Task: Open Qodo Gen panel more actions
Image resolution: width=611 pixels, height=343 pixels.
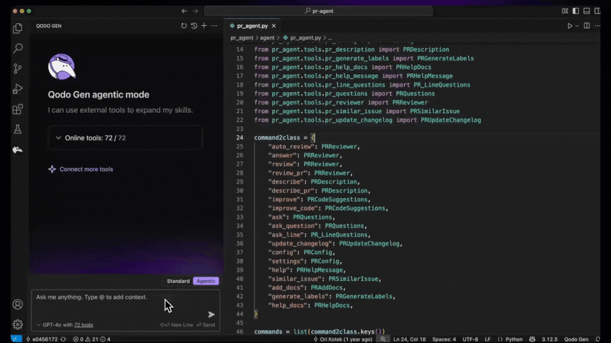Action: point(214,26)
